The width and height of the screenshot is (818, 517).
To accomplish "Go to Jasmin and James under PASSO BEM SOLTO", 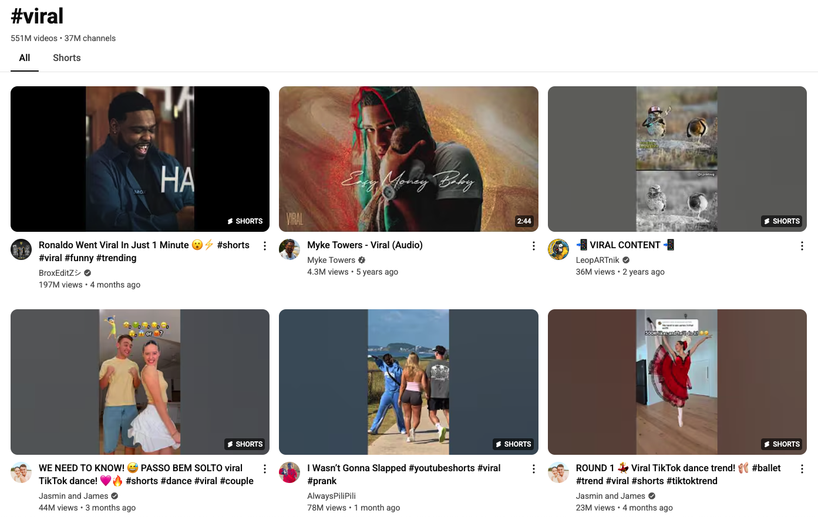I will (73, 496).
